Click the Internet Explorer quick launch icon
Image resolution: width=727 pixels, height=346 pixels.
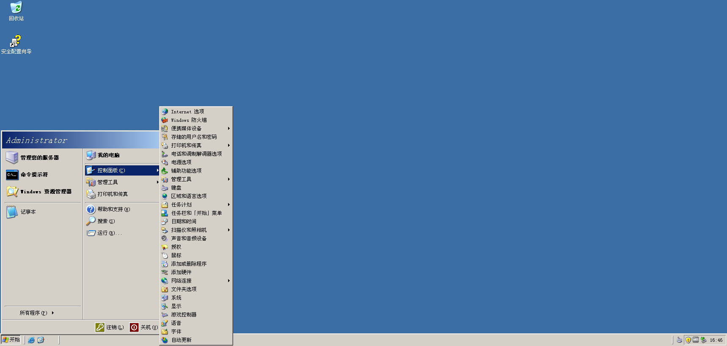click(31, 340)
